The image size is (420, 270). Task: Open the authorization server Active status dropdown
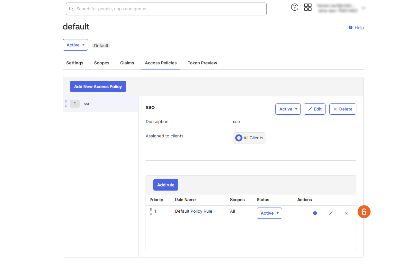click(x=75, y=45)
